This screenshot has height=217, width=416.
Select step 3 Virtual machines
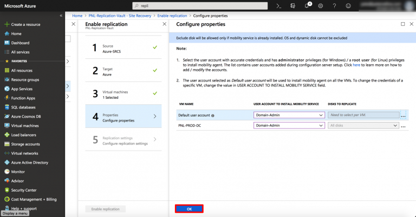[123, 93]
